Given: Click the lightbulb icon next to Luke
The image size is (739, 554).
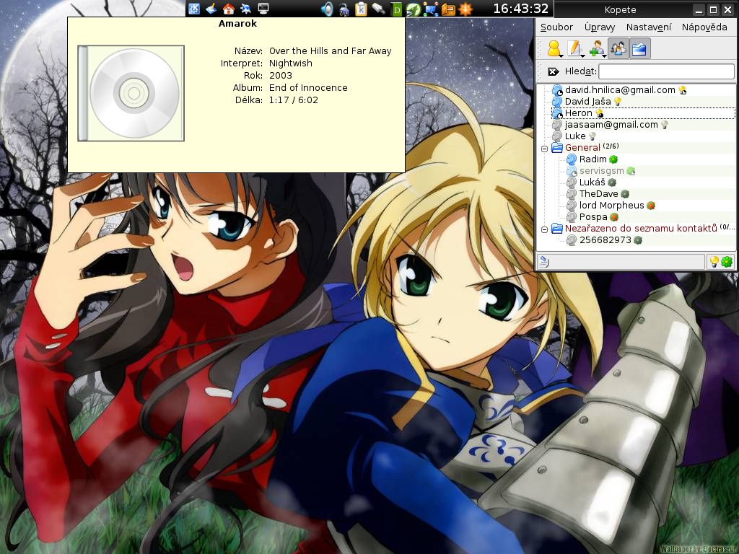Looking at the screenshot, I should pyautogui.click(x=592, y=136).
